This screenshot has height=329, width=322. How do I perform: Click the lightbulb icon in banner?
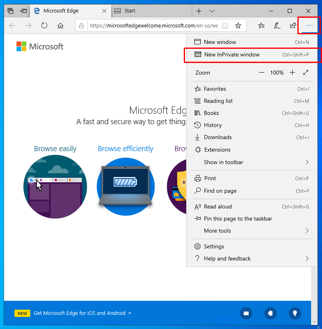point(295,313)
